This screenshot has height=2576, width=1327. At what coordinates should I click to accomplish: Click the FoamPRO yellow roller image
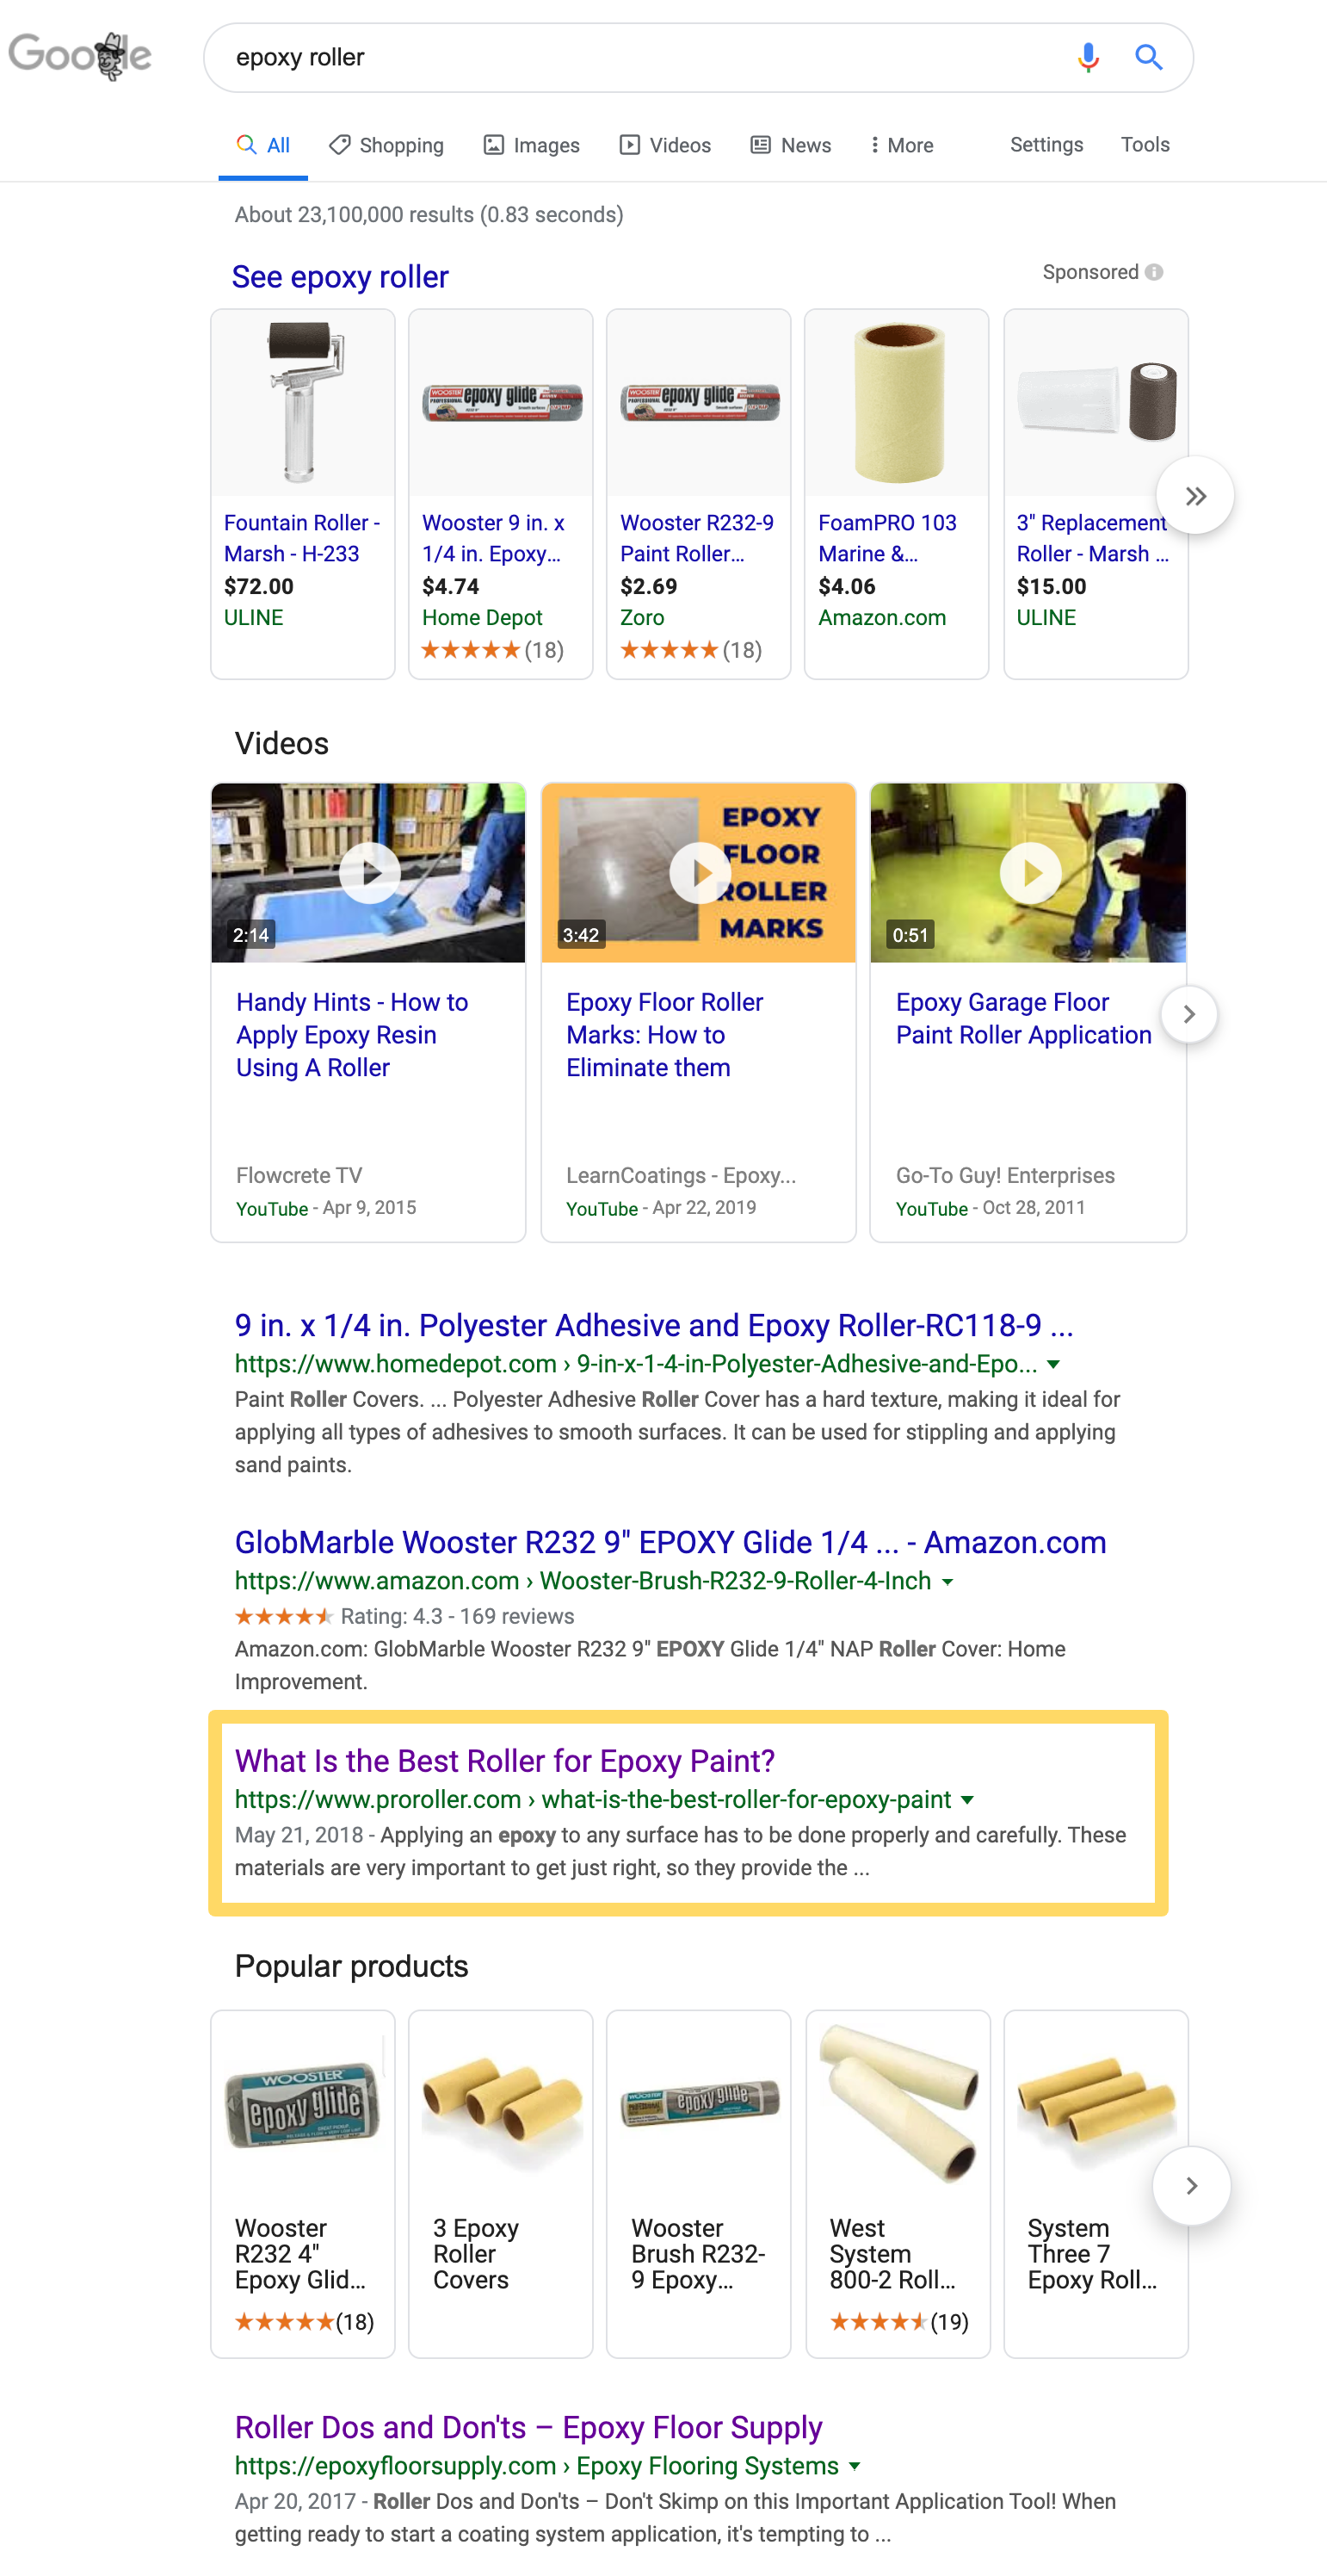898,403
